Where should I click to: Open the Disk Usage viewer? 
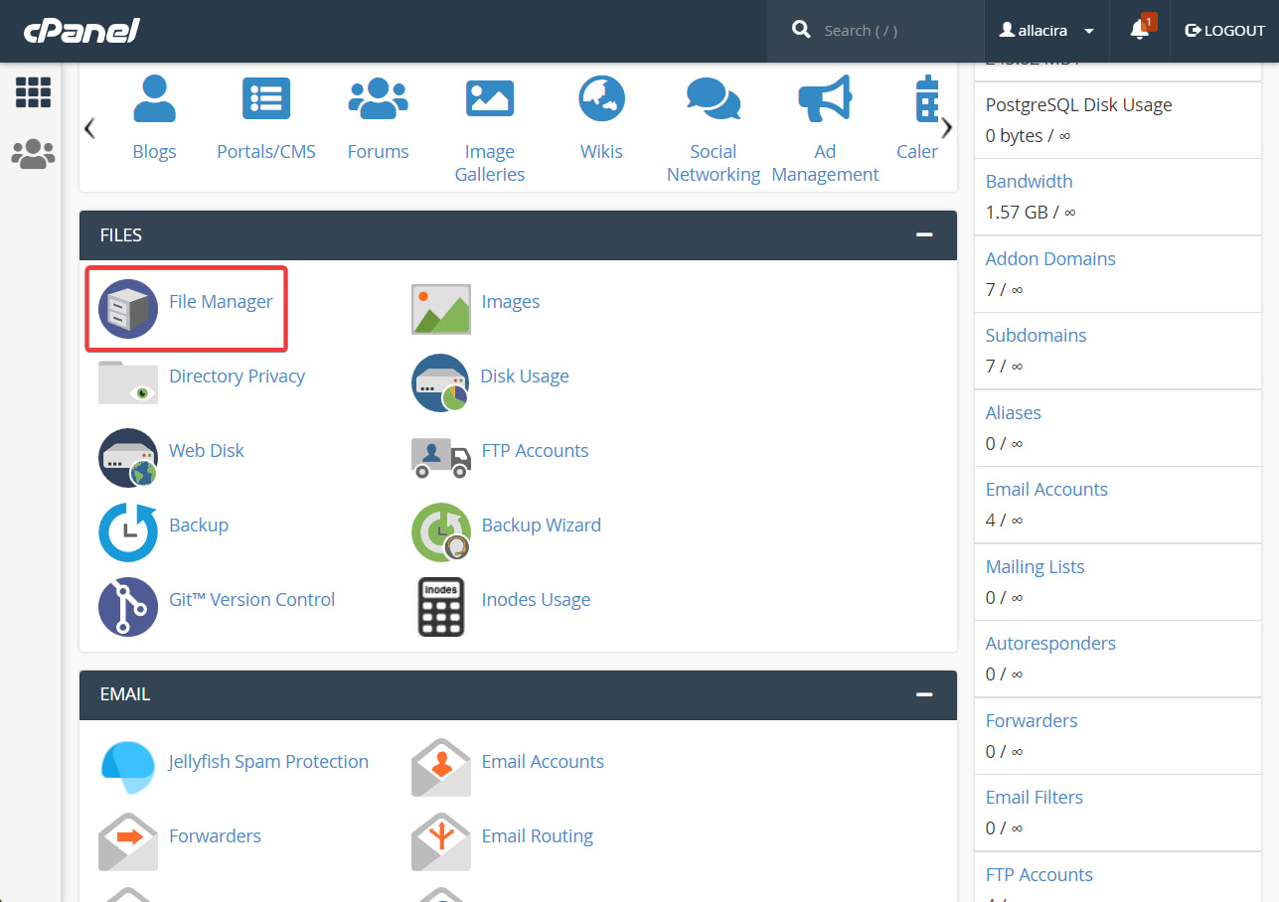525,376
